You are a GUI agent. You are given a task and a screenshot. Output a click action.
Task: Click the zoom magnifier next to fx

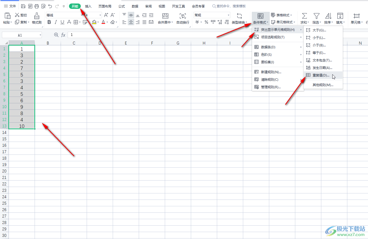56,35
